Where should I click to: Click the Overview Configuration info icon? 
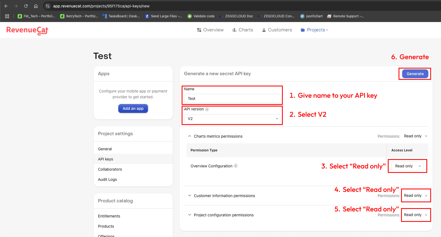click(236, 166)
